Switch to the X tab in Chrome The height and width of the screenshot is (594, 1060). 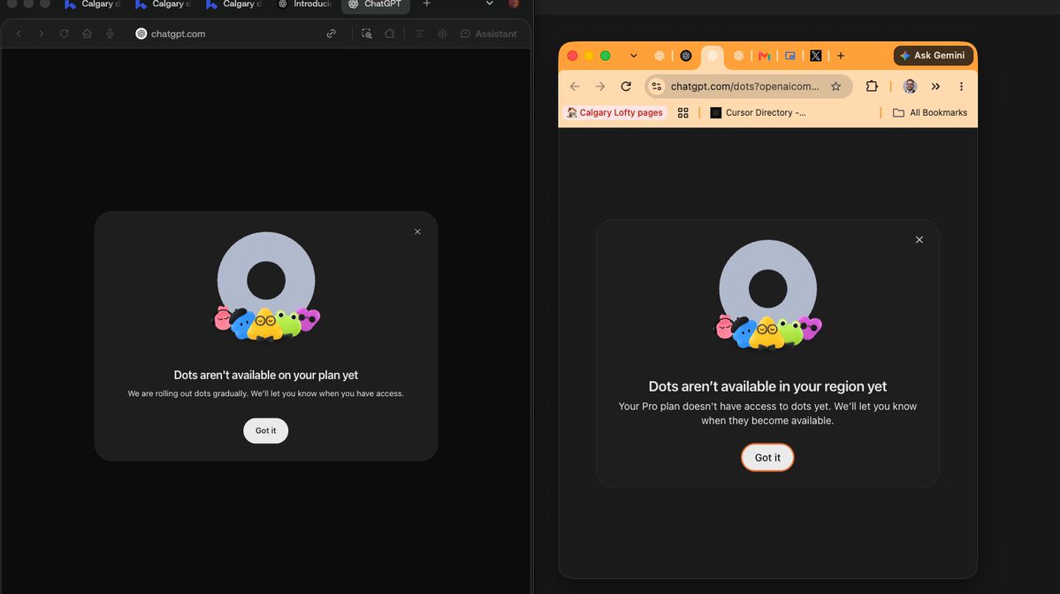tap(816, 56)
